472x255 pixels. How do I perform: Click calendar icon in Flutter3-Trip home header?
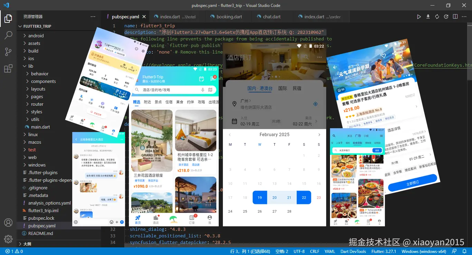coord(201,79)
